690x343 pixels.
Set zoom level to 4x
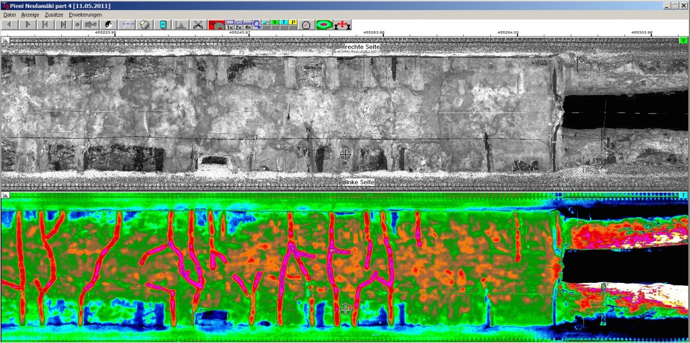pos(248,25)
